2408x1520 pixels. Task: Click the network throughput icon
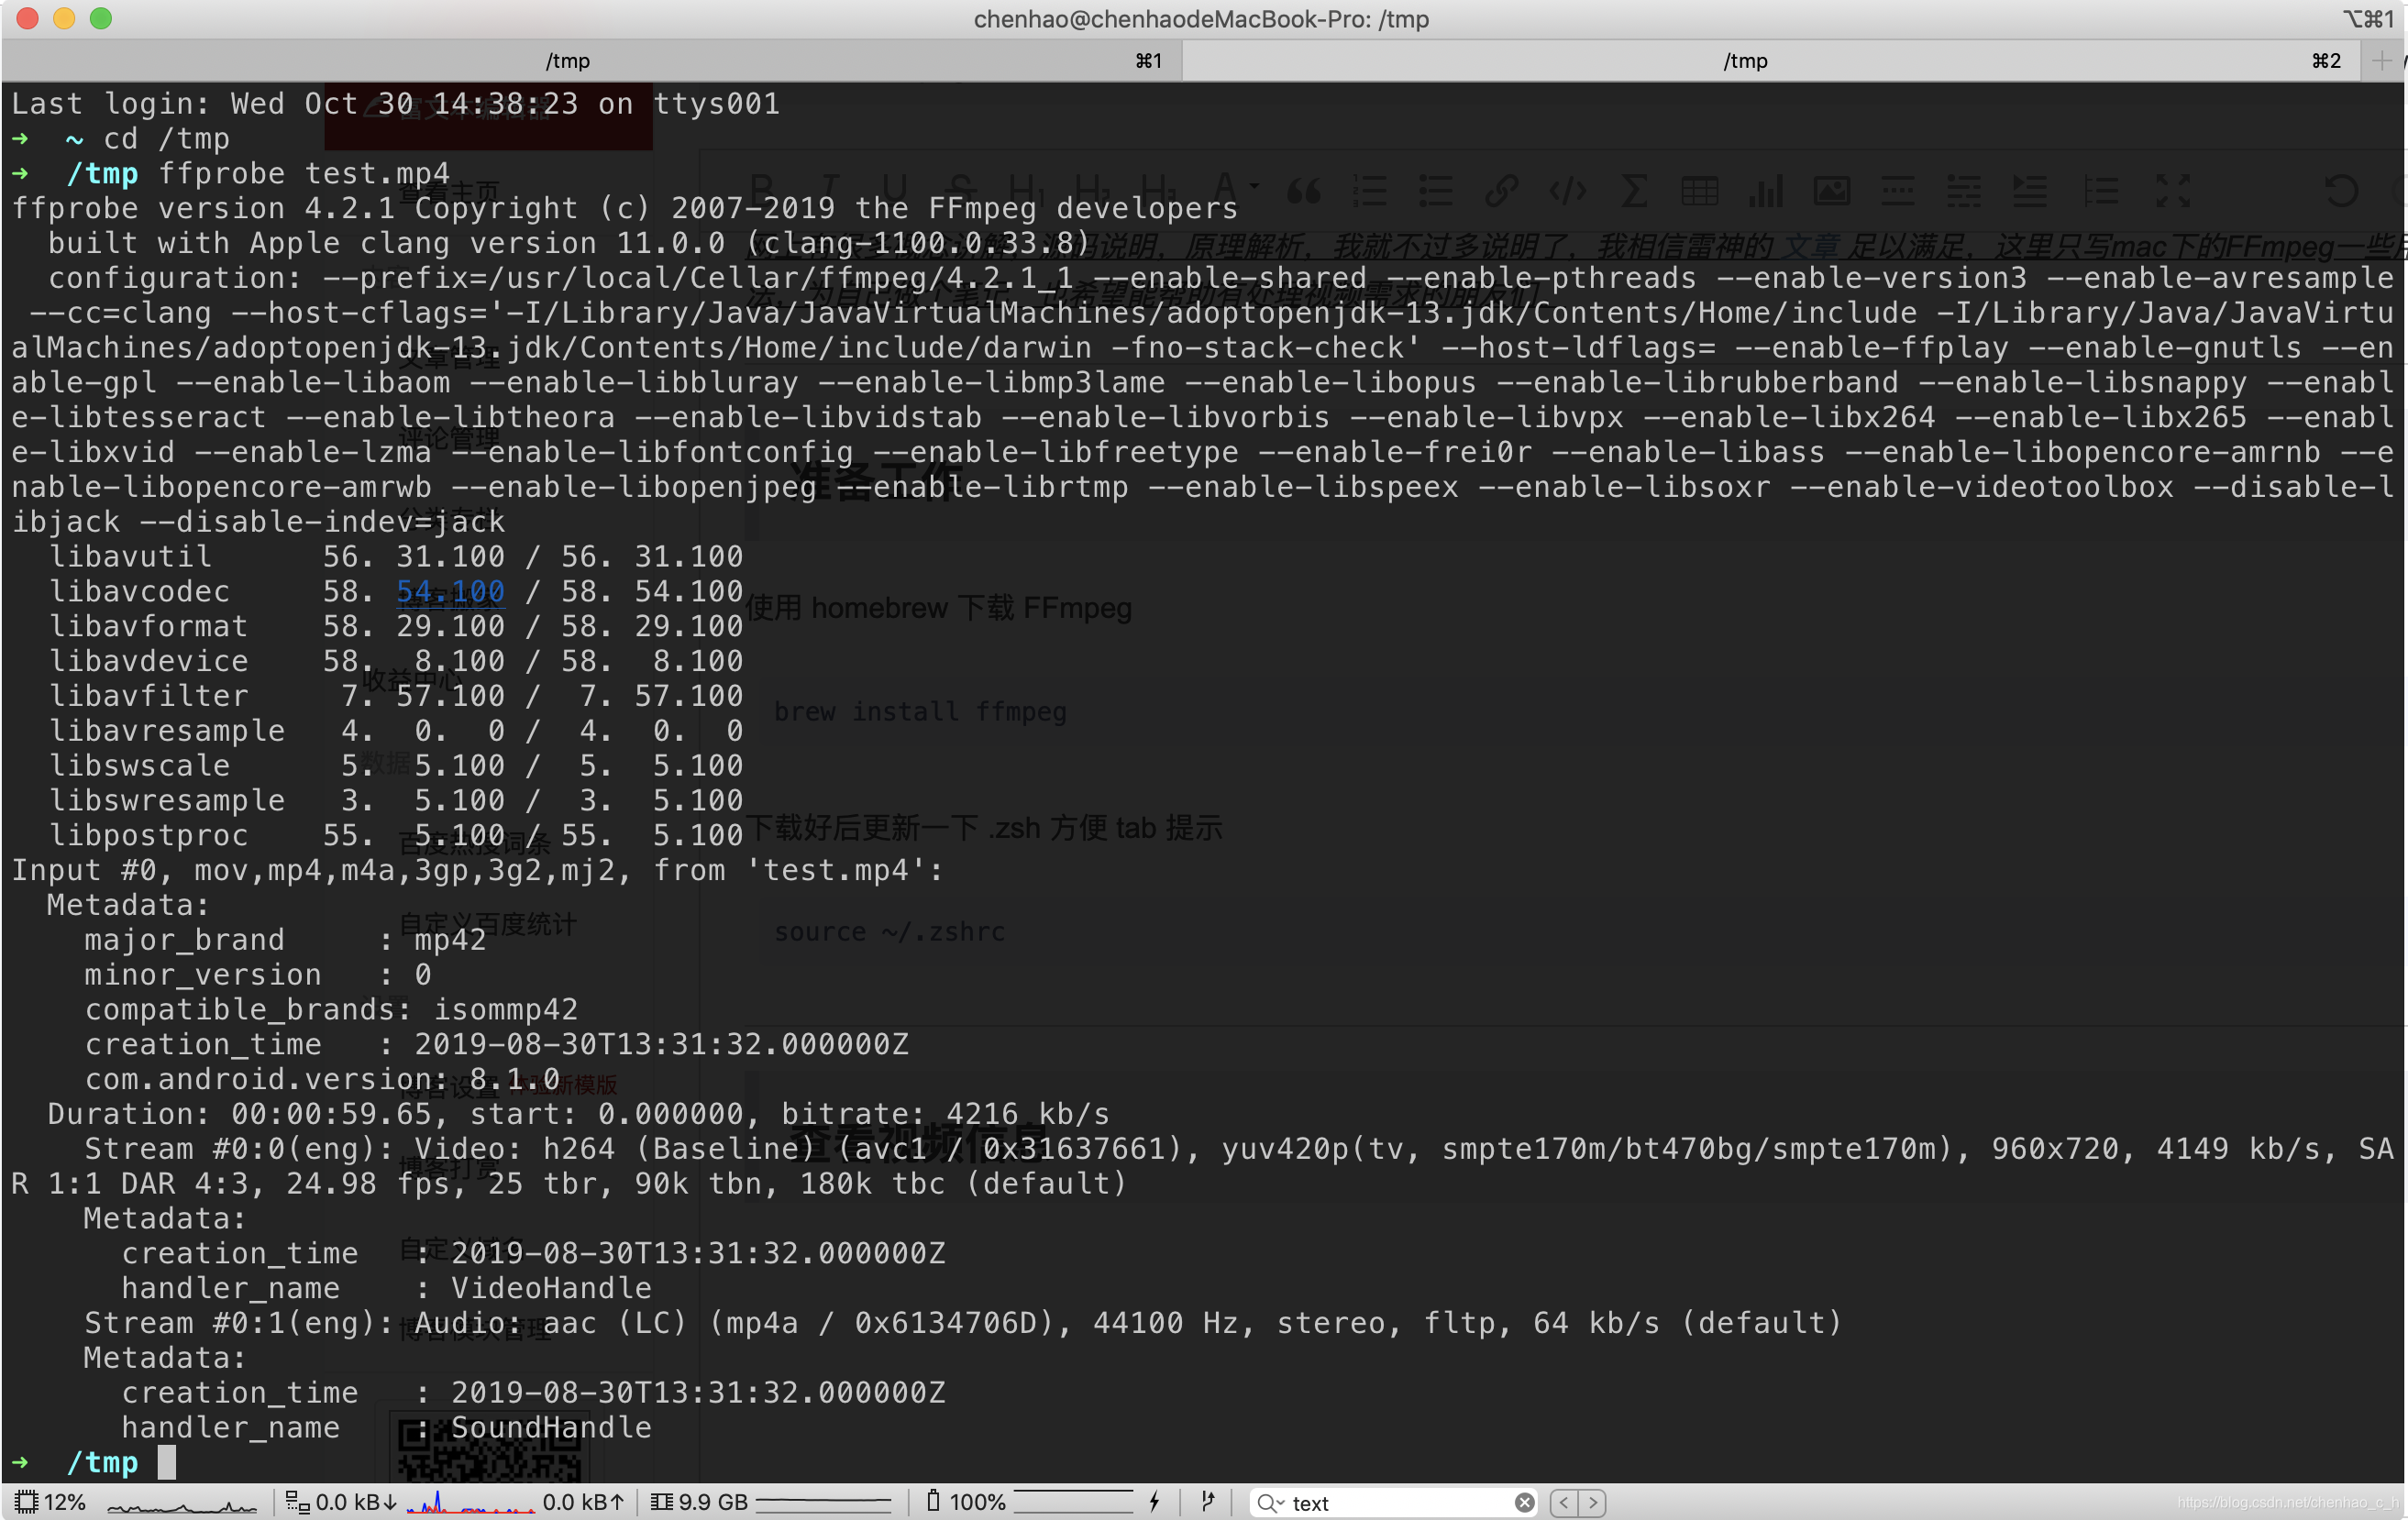click(x=297, y=1501)
